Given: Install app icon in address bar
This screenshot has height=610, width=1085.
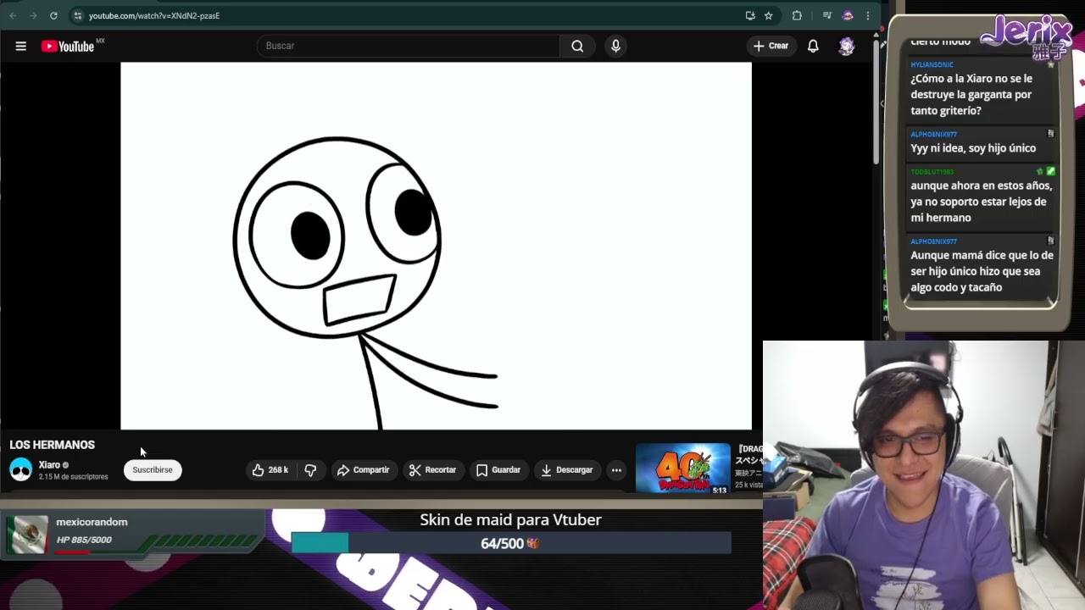Looking at the screenshot, I should 750,15.
